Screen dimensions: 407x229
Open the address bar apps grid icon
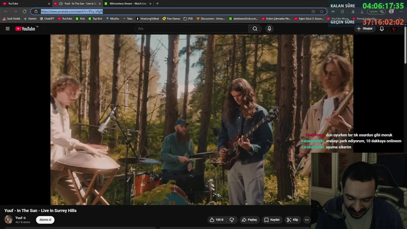pyautogui.click(x=313, y=11)
